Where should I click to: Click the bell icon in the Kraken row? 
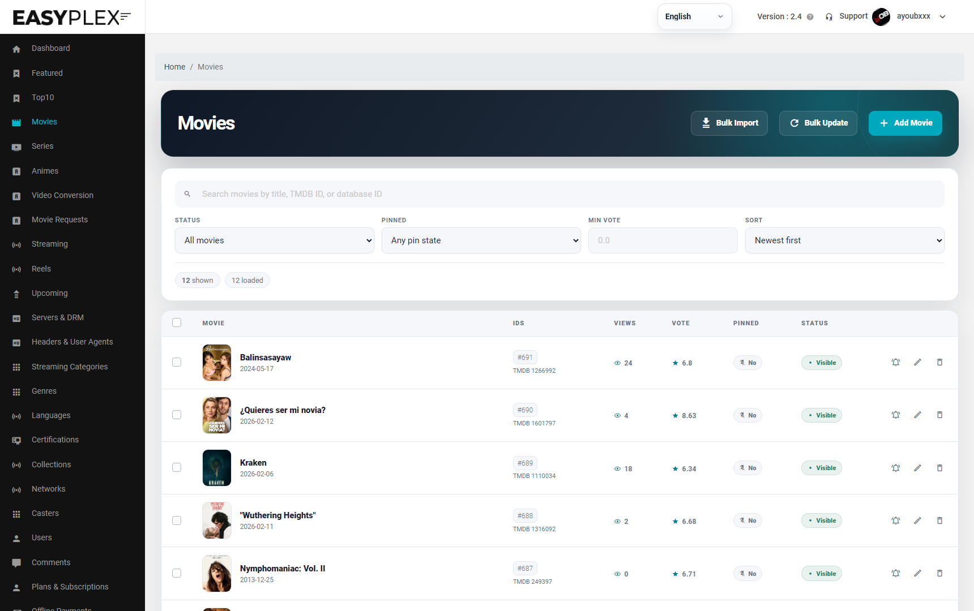coord(895,468)
